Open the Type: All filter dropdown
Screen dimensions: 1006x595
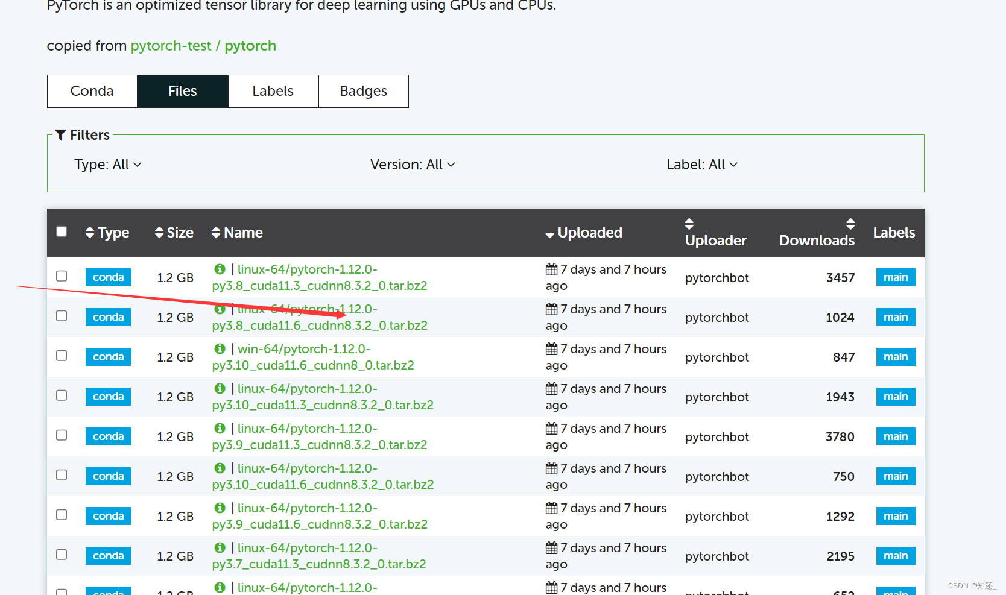[108, 165]
